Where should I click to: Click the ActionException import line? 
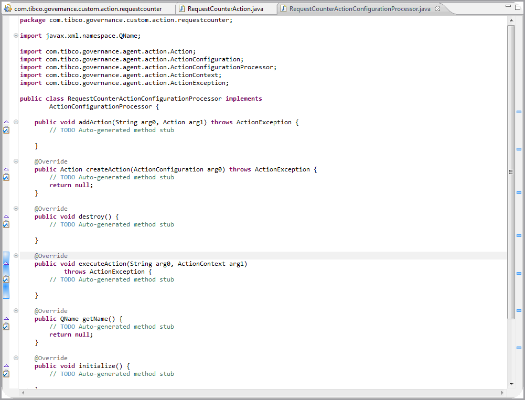point(124,83)
